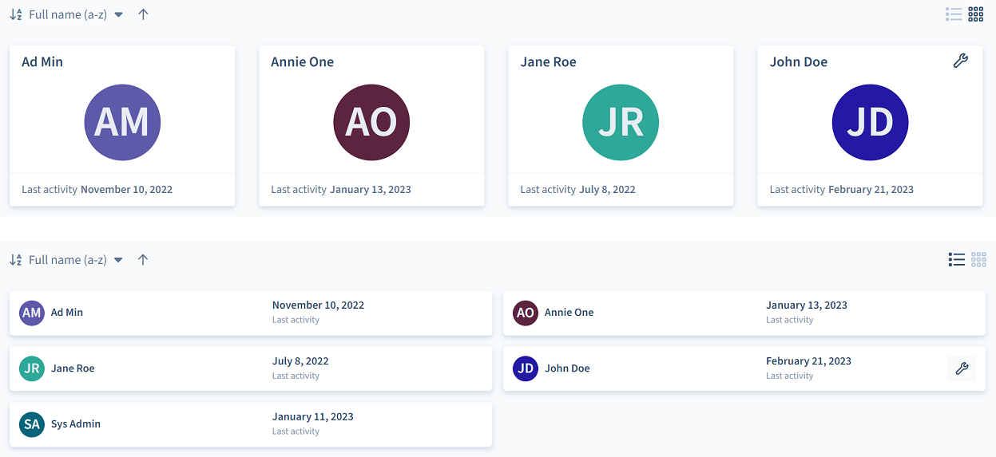Reverse sort direction arrow in top toolbar
996x457 pixels.
[x=143, y=14]
